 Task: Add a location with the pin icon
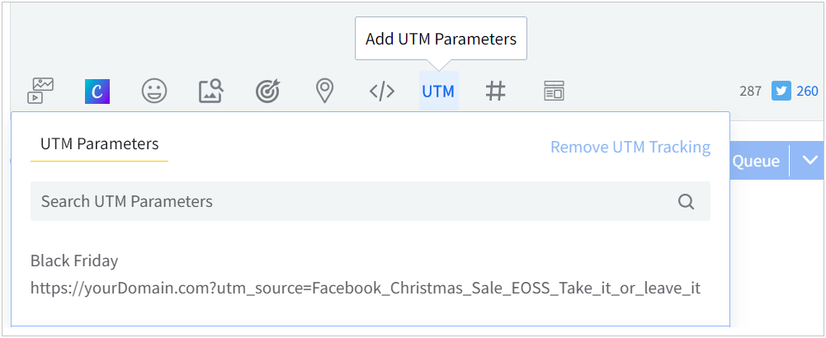click(325, 91)
